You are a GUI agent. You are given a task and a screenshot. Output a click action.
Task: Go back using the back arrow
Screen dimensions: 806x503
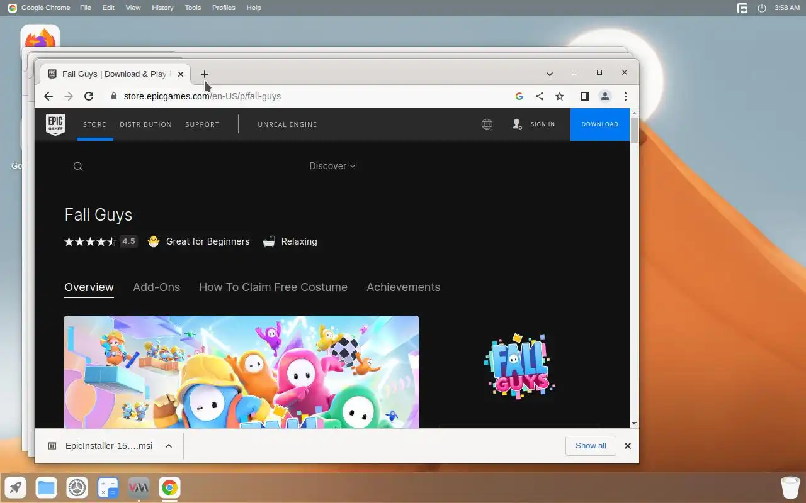48,96
